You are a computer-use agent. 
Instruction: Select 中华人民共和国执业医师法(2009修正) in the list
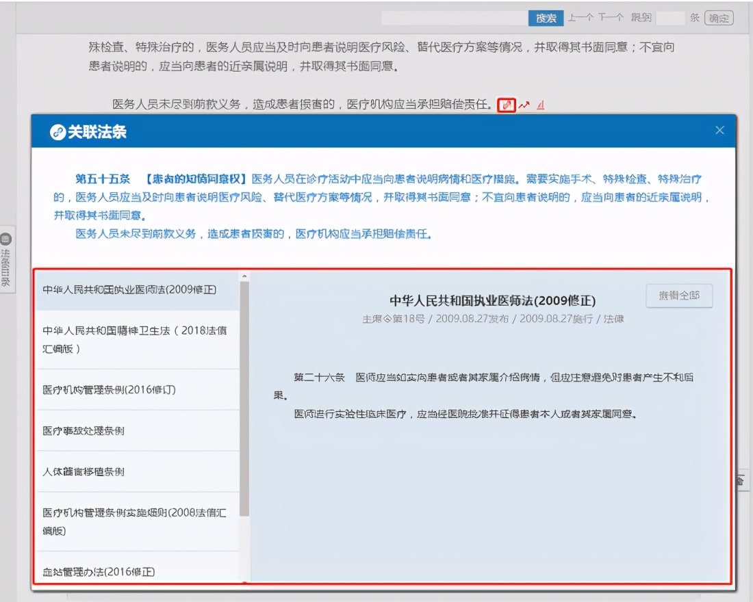138,290
